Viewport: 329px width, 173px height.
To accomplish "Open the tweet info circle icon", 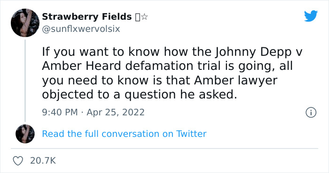I will tap(311, 113).
